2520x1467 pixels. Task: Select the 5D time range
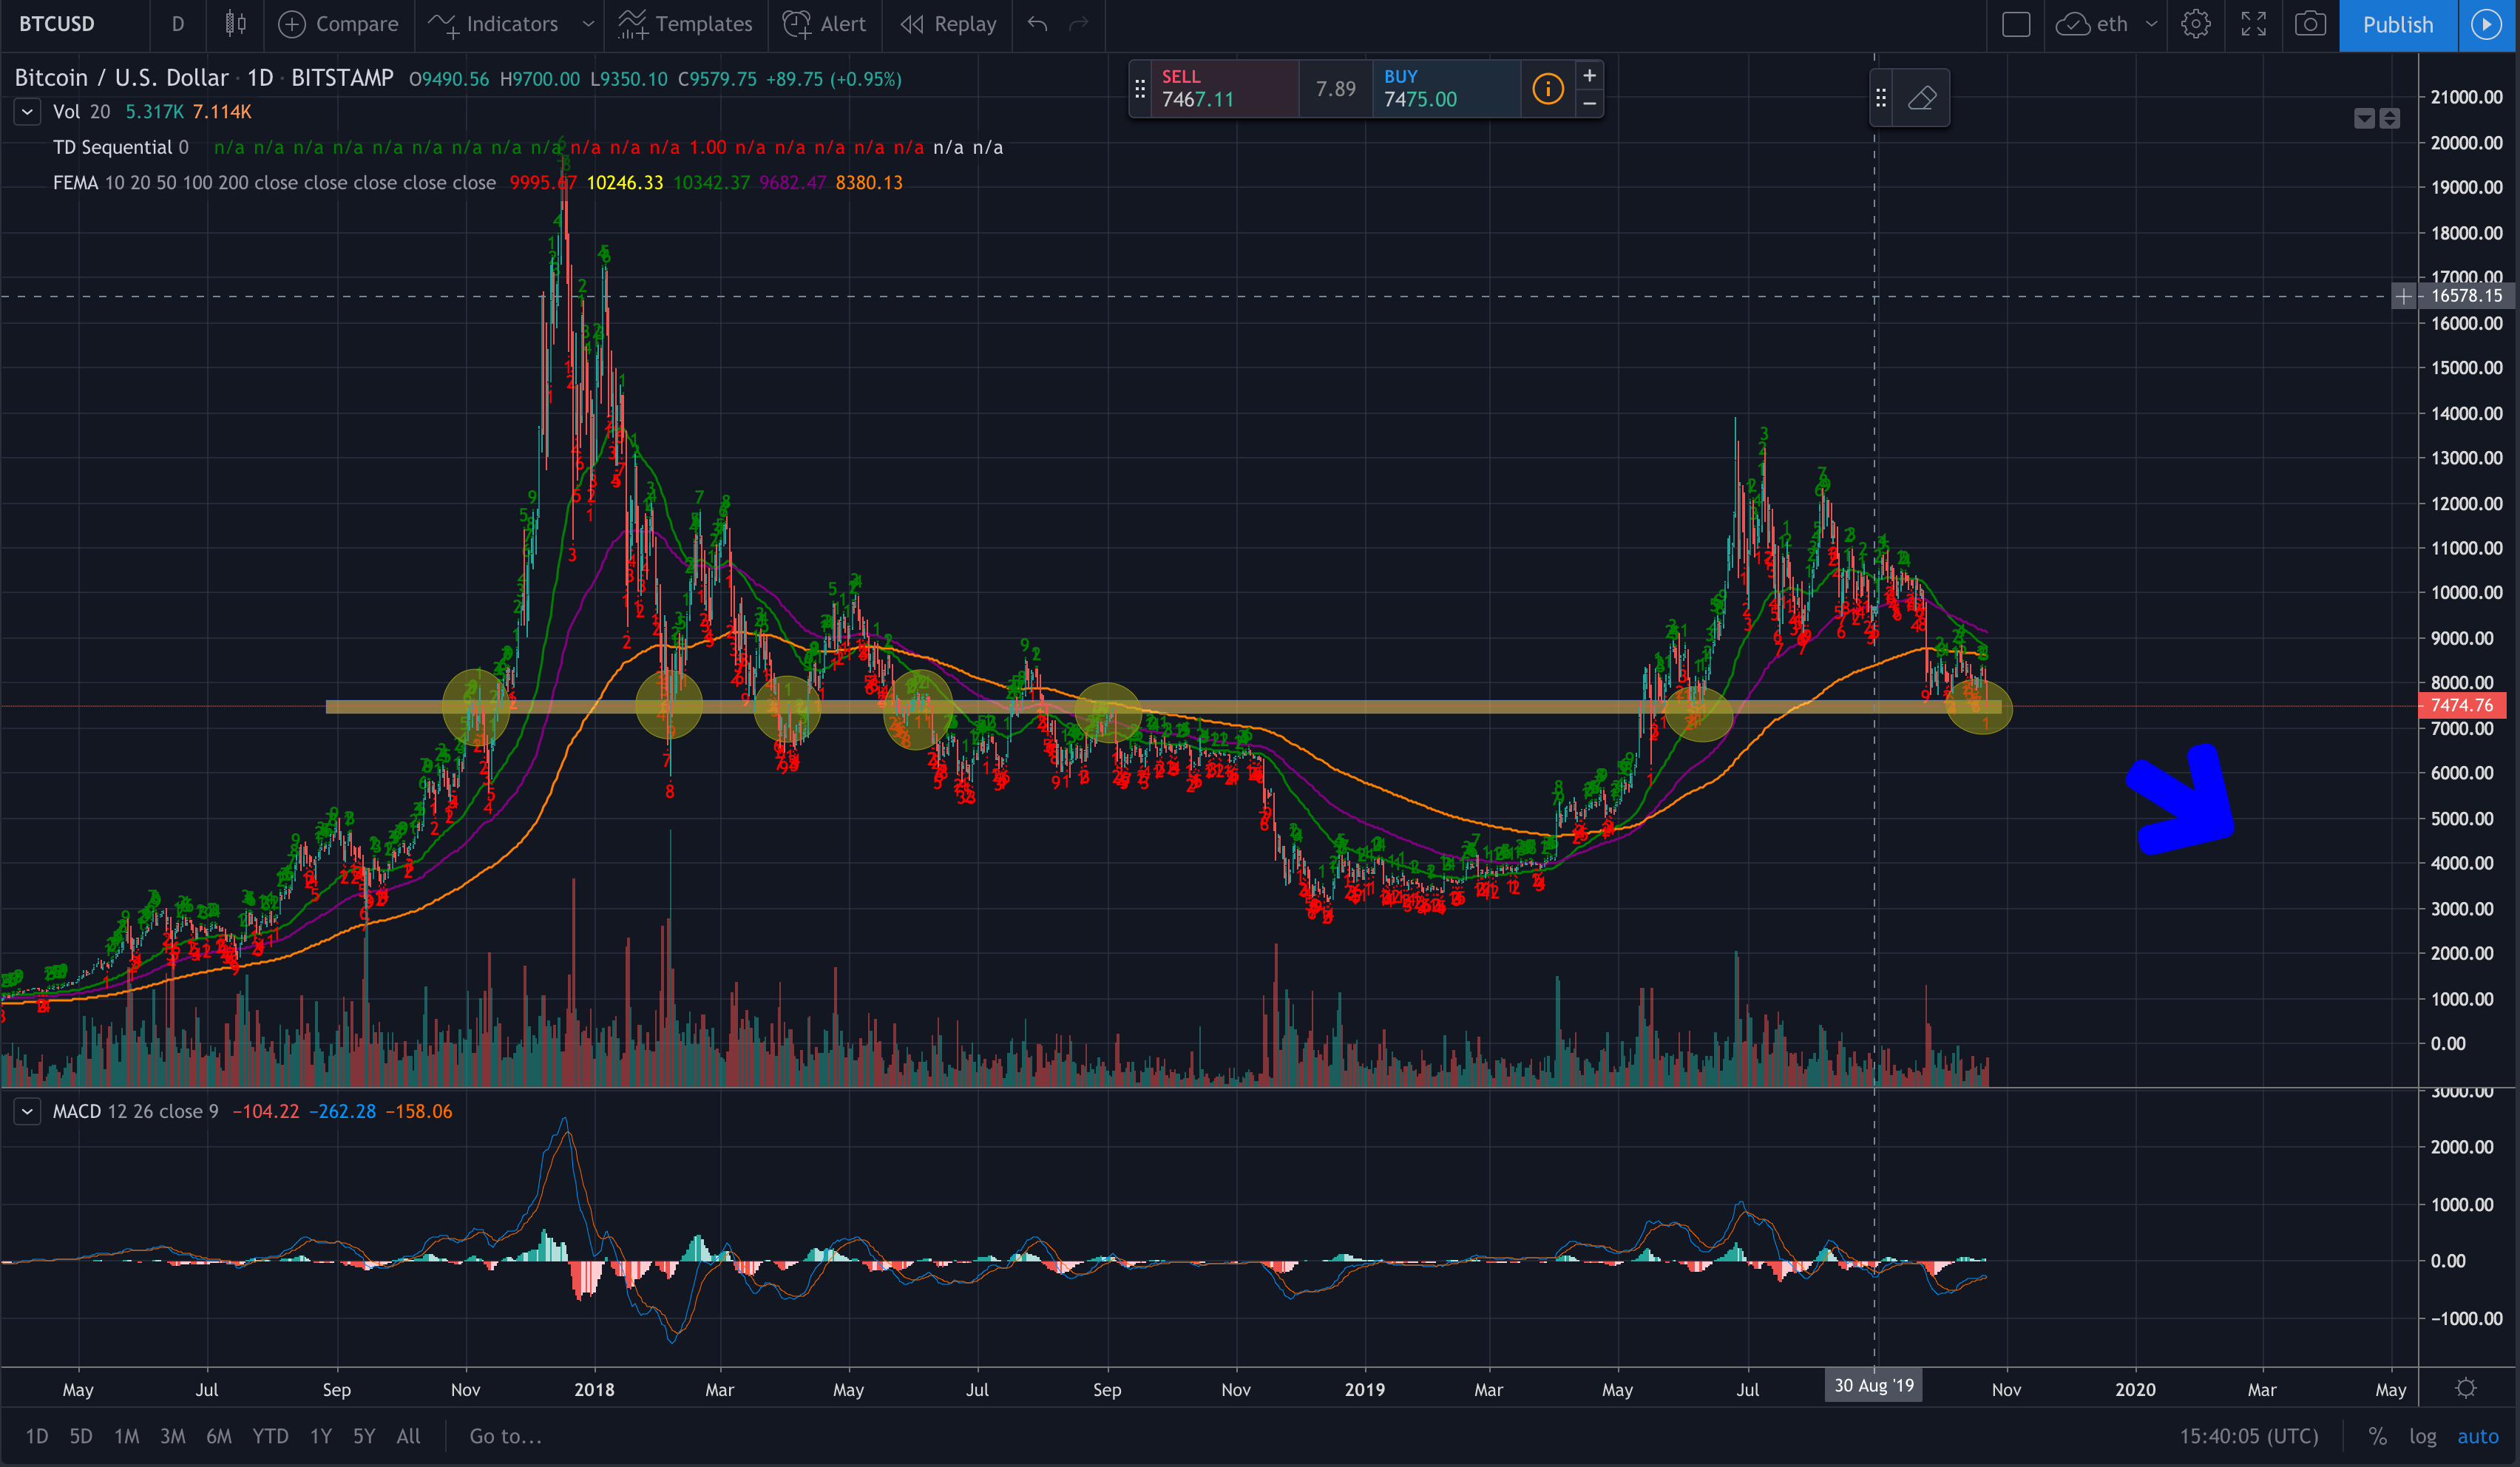point(81,1436)
